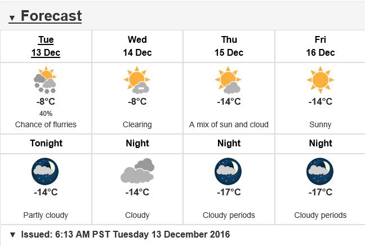
Task: Click Thursday night's cloudy periods icon
Action: [x=228, y=171]
